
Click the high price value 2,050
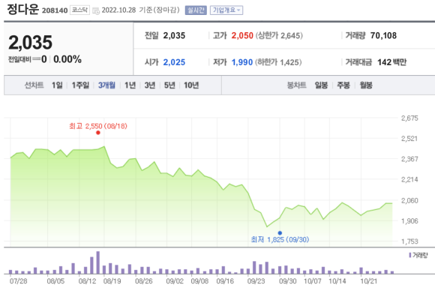coord(242,35)
